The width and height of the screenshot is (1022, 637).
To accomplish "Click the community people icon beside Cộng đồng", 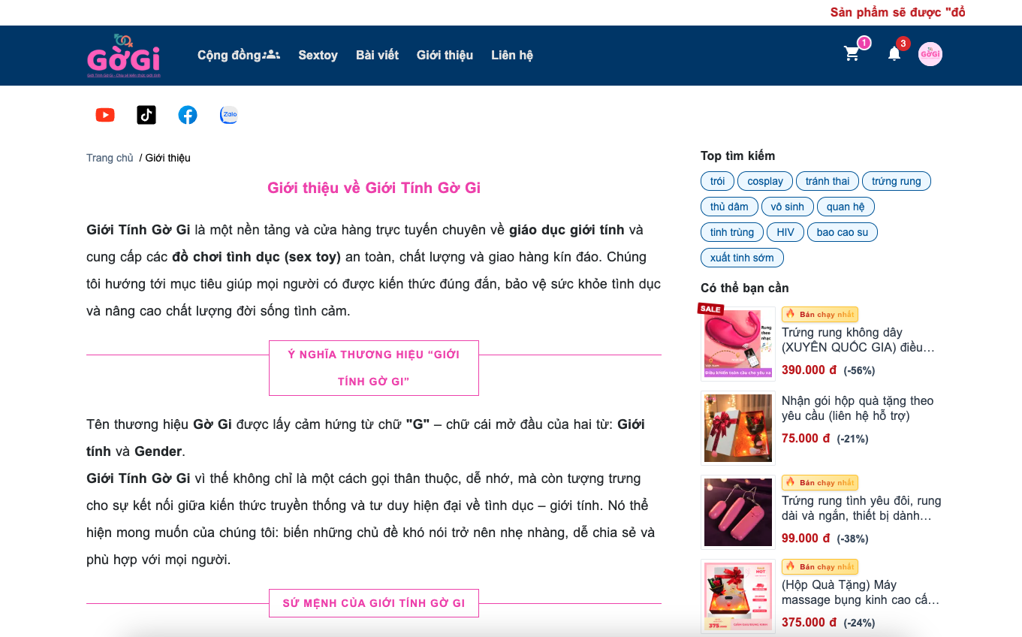I will tap(271, 53).
